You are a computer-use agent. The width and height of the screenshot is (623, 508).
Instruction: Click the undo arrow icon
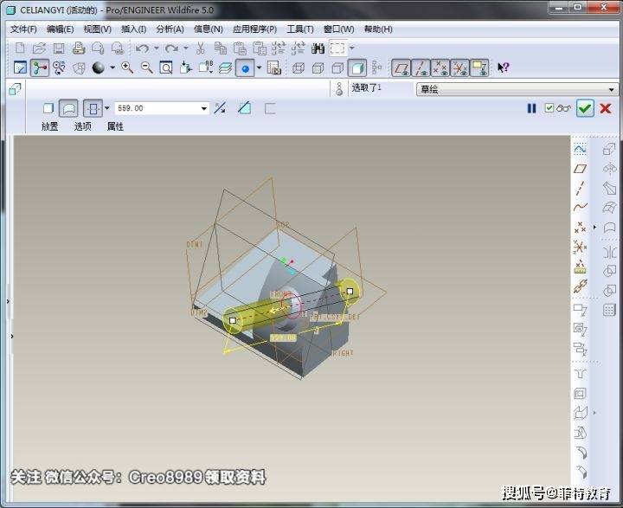click(142, 48)
